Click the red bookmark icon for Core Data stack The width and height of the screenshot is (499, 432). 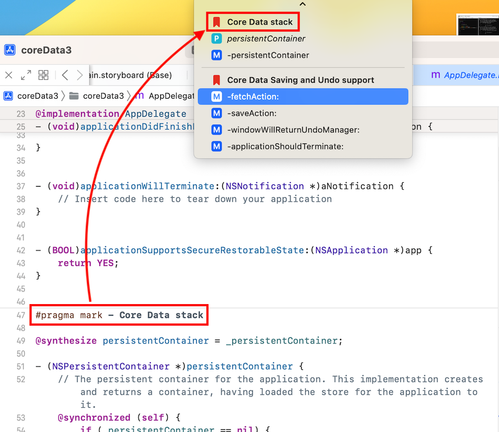pos(217,22)
